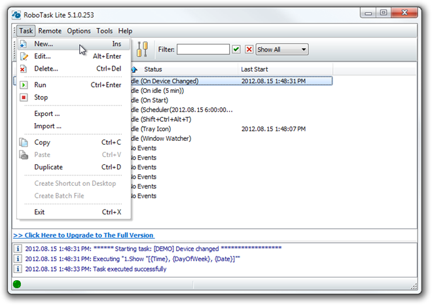Click info icon of Task executed log

(18, 268)
